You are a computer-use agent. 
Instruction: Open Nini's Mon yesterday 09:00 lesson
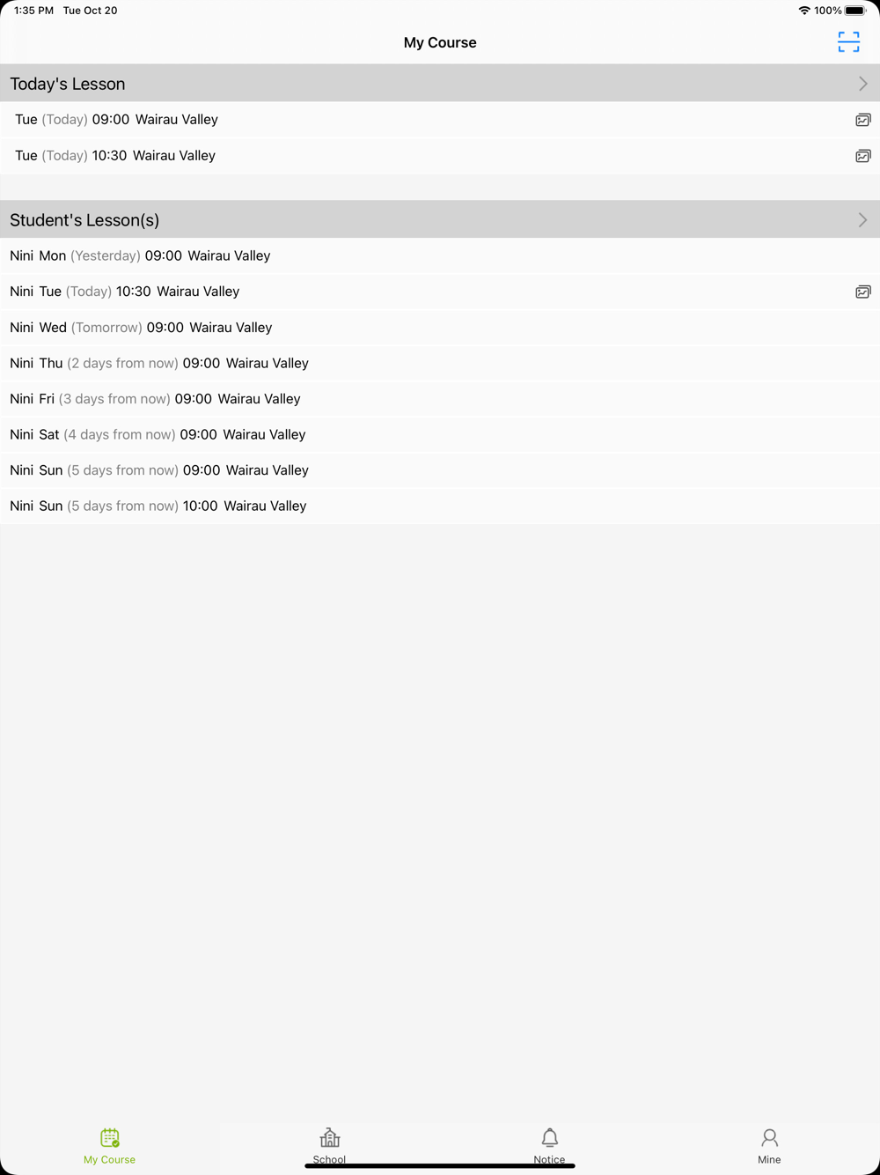pyautogui.click(x=440, y=255)
